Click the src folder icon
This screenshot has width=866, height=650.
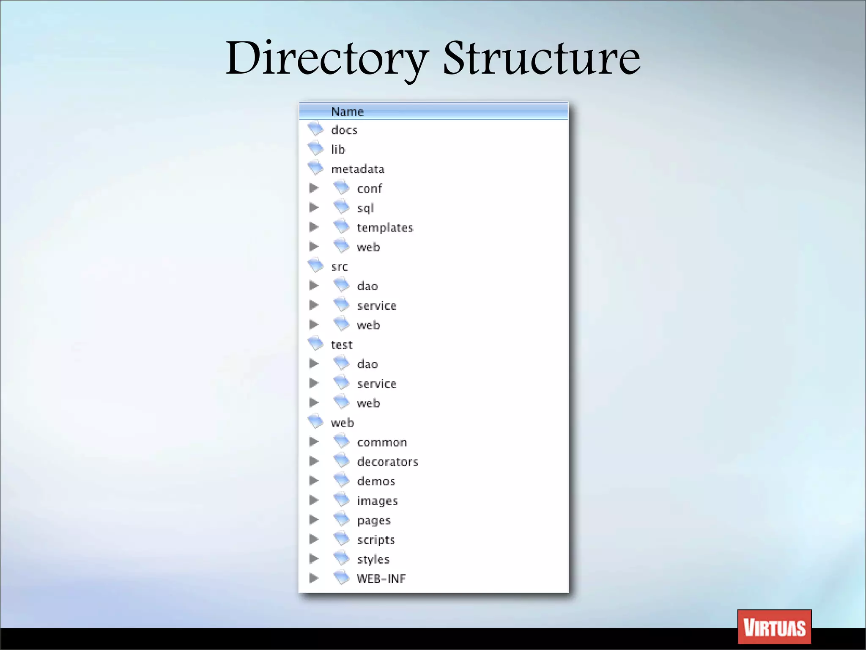315,265
